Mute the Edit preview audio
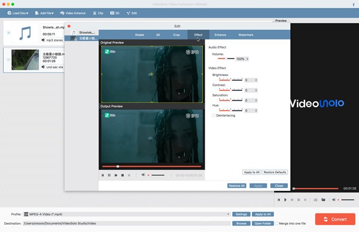 143,175
